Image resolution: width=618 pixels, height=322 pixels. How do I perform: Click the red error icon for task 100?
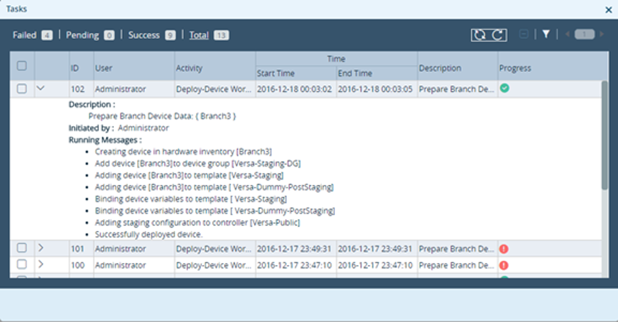click(504, 265)
